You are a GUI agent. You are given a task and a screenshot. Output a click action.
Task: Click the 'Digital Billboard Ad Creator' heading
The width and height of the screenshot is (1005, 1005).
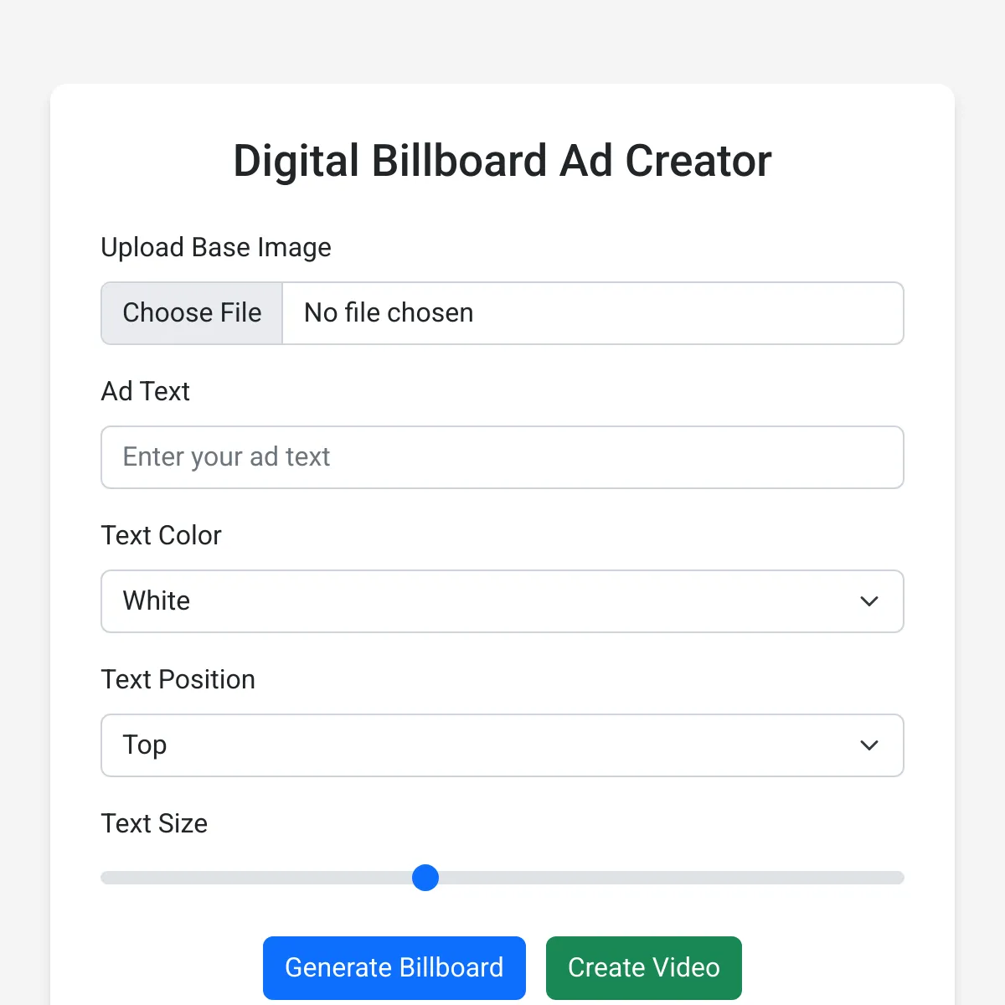502,161
